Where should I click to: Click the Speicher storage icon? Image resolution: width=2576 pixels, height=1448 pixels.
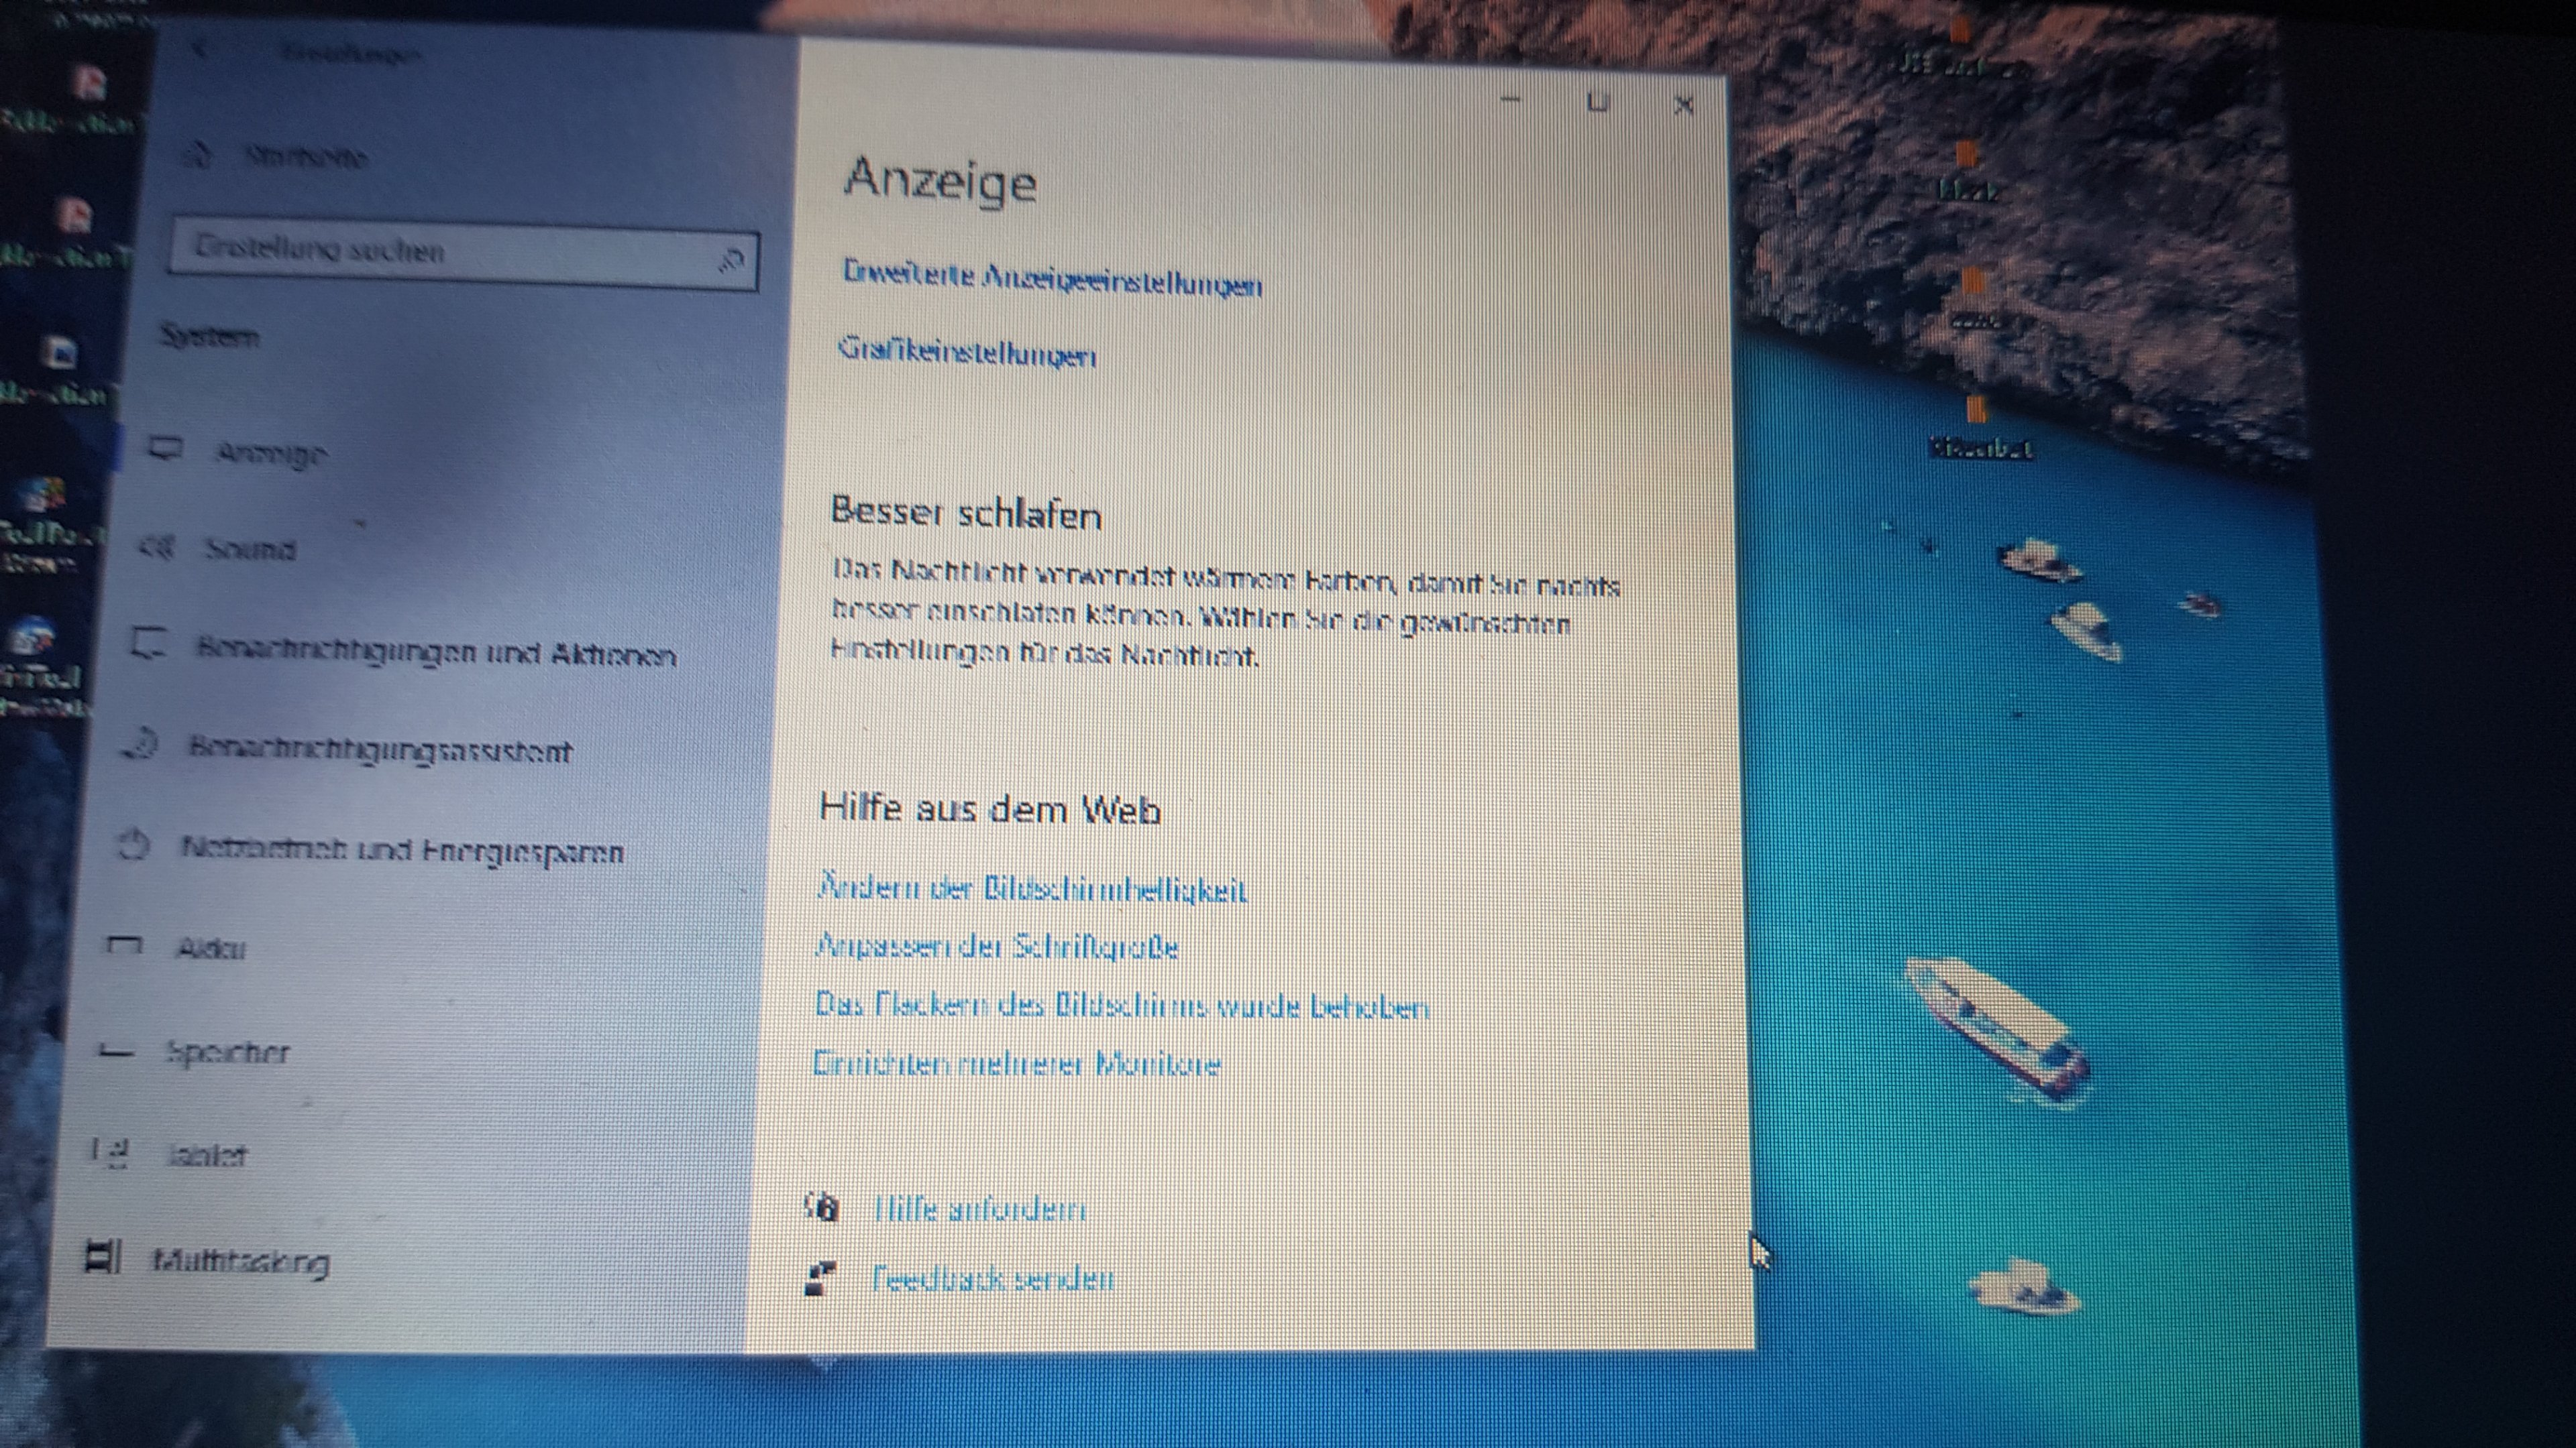(116, 1050)
